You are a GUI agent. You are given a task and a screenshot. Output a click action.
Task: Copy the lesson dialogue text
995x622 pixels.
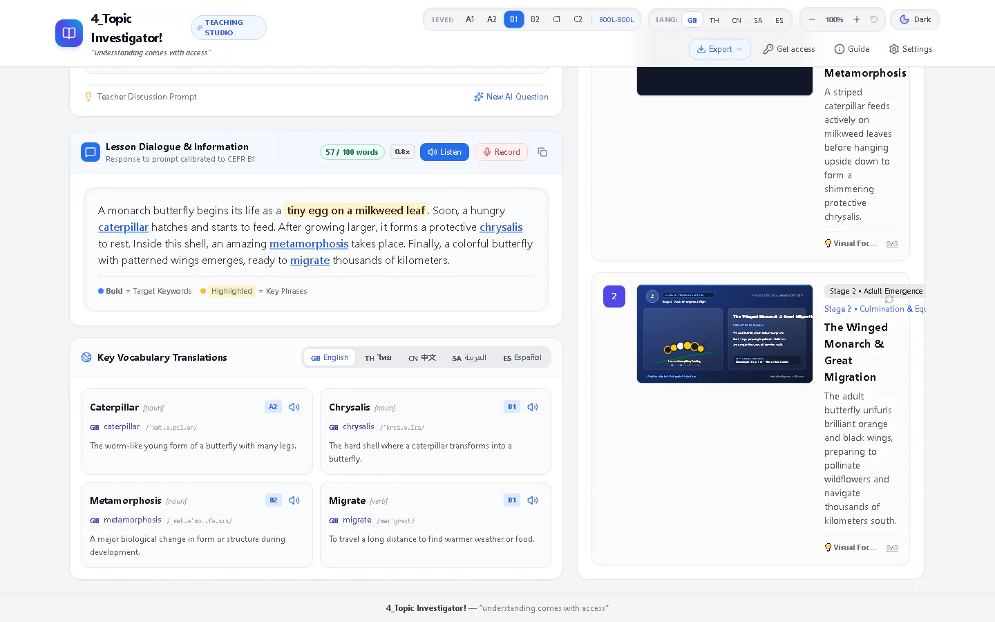542,152
